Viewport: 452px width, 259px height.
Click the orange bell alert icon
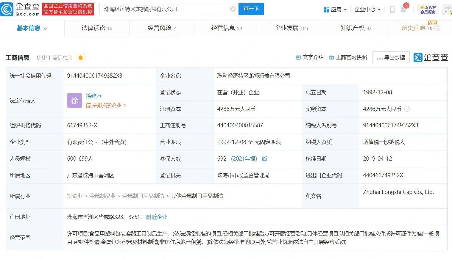click(81, 58)
